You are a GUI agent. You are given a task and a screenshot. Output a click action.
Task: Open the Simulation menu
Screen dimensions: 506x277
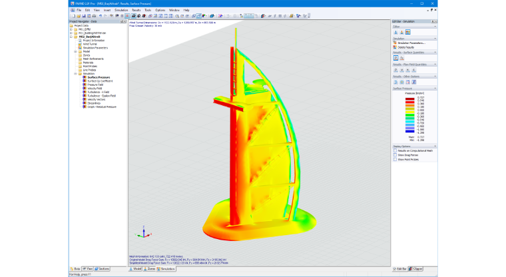click(121, 11)
